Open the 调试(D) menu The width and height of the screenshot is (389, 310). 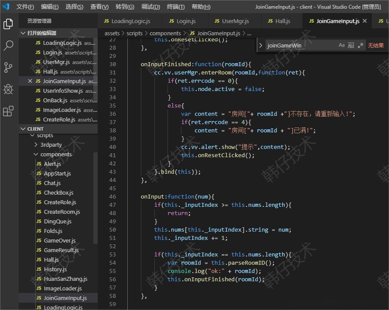tap(150, 7)
